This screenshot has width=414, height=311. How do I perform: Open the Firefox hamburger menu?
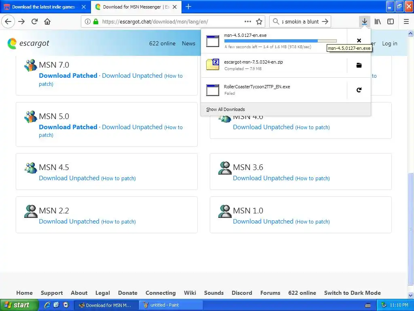406,21
